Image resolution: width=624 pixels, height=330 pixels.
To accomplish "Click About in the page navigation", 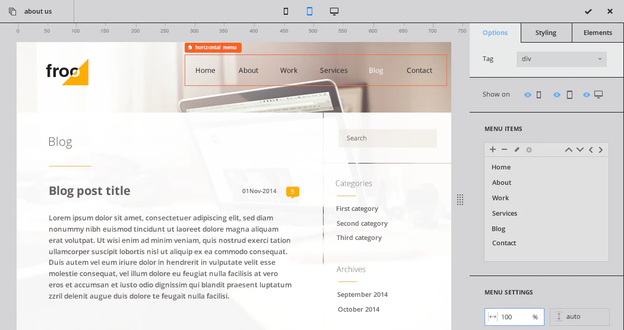I will [248, 71].
